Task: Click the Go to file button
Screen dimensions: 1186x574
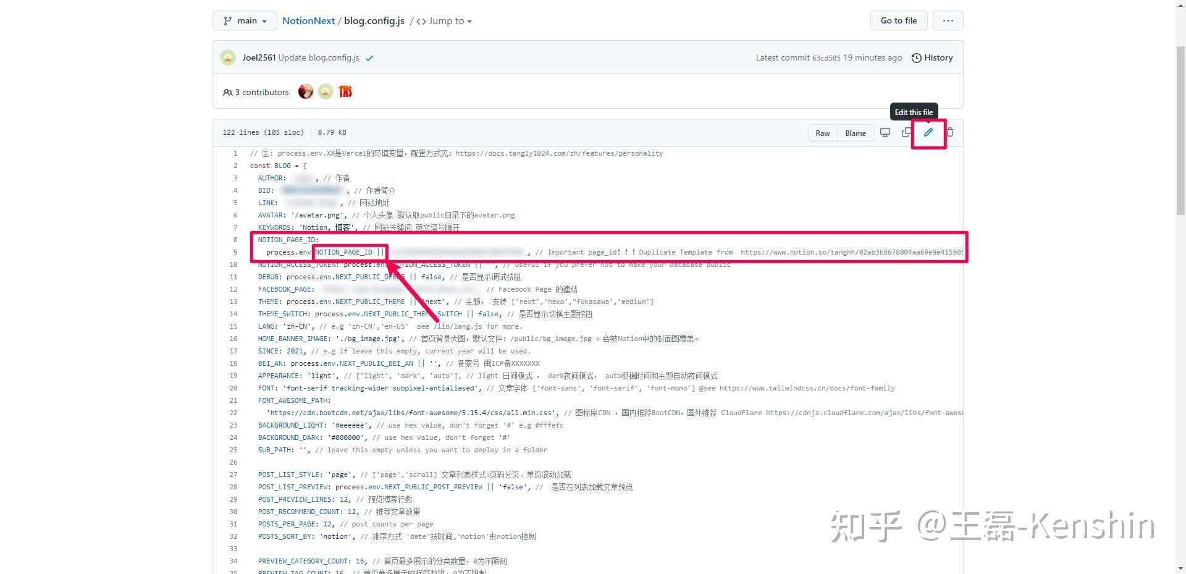Action: 898,20
